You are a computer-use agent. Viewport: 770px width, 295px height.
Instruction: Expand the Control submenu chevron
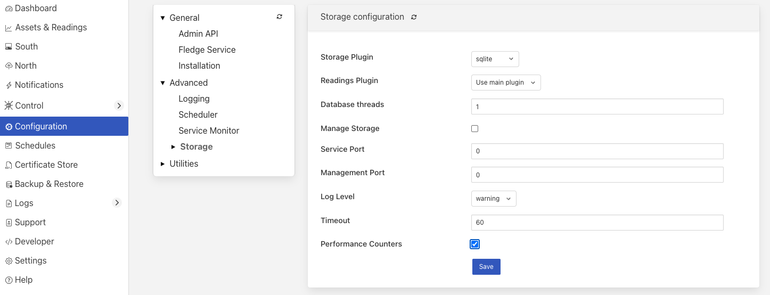click(x=118, y=105)
